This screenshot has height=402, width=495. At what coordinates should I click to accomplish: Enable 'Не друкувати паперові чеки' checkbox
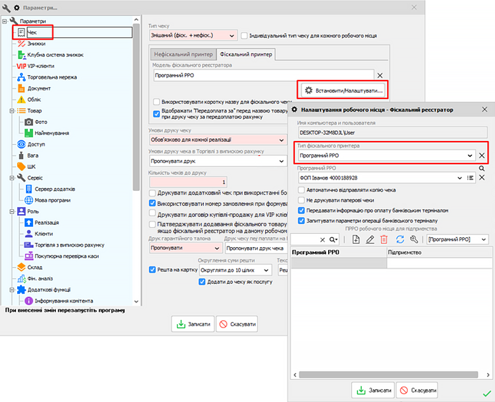(302, 199)
